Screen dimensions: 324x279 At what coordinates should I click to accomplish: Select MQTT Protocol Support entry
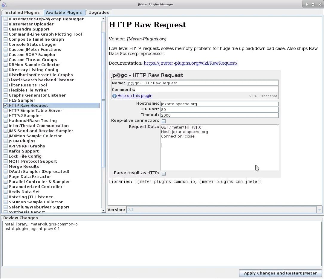(33, 161)
